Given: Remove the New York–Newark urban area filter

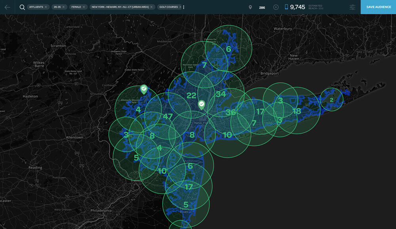Looking at the screenshot, I should tap(151, 7).
